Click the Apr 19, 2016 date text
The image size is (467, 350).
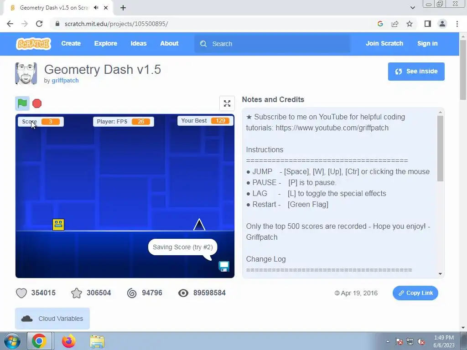(359, 293)
